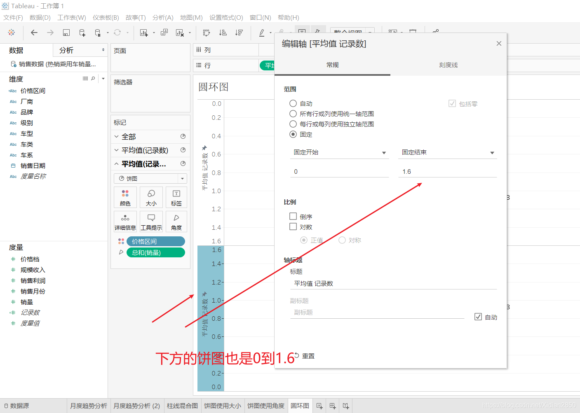Swap rows and columns icon
The image size is (580, 413).
[207, 33]
